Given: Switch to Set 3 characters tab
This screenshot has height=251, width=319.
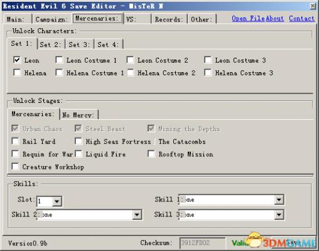Looking at the screenshot, I should [80, 45].
